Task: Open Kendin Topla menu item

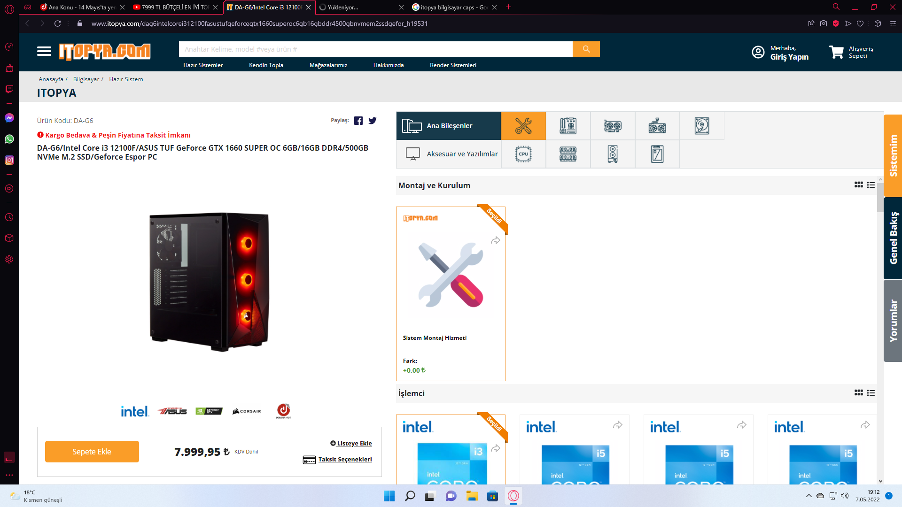Action: [x=266, y=65]
